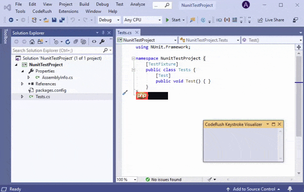Click the curly braces code icon in toolbar
This screenshot has width=304, height=192.
[x=227, y=20]
